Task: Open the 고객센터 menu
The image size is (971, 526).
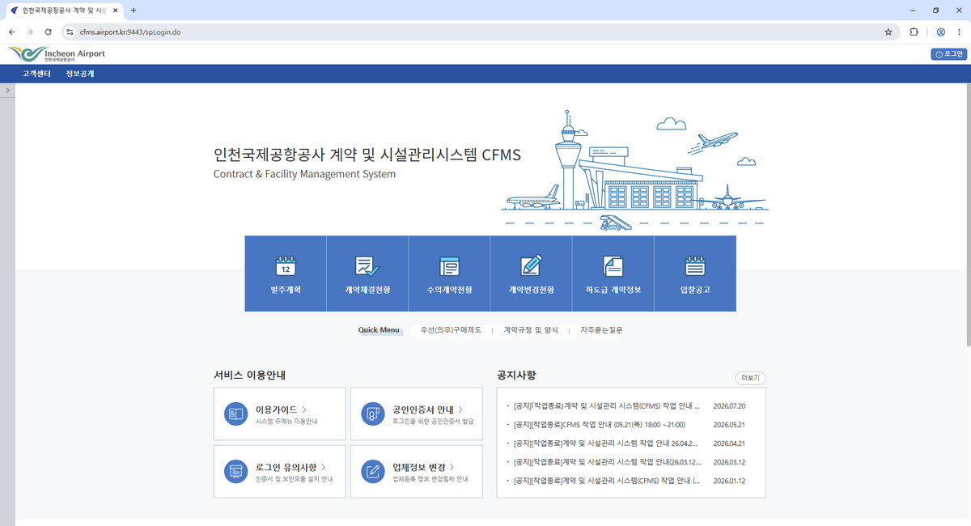Action: (36, 74)
